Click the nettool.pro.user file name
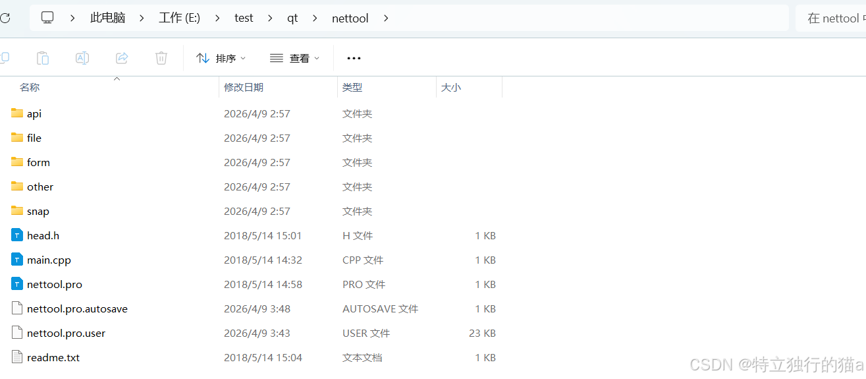Image resolution: width=866 pixels, height=379 pixels. (x=66, y=334)
